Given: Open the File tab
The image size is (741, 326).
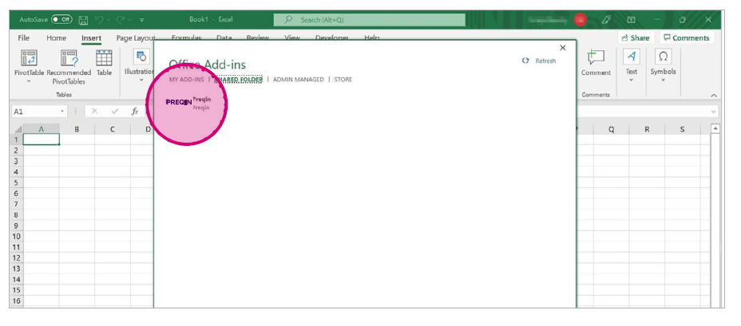Looking at the screenshot, I should click(24, 38).
